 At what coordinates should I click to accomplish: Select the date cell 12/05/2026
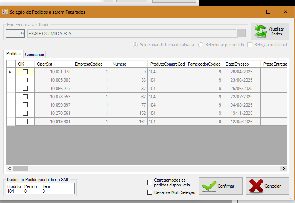[242, 122]
